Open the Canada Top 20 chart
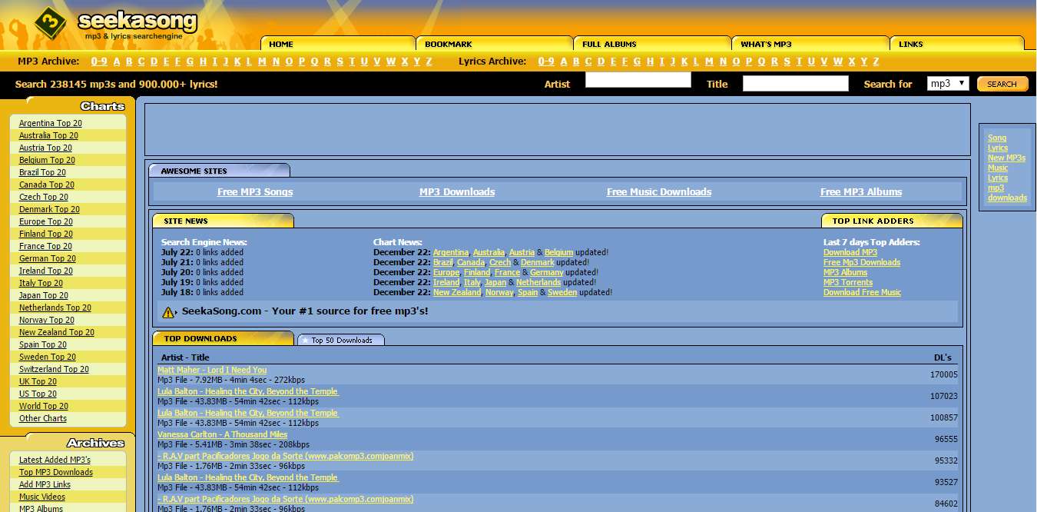The width and height of the screenshot is (1037, 512). pyautogui.click(x=47, y=185)
